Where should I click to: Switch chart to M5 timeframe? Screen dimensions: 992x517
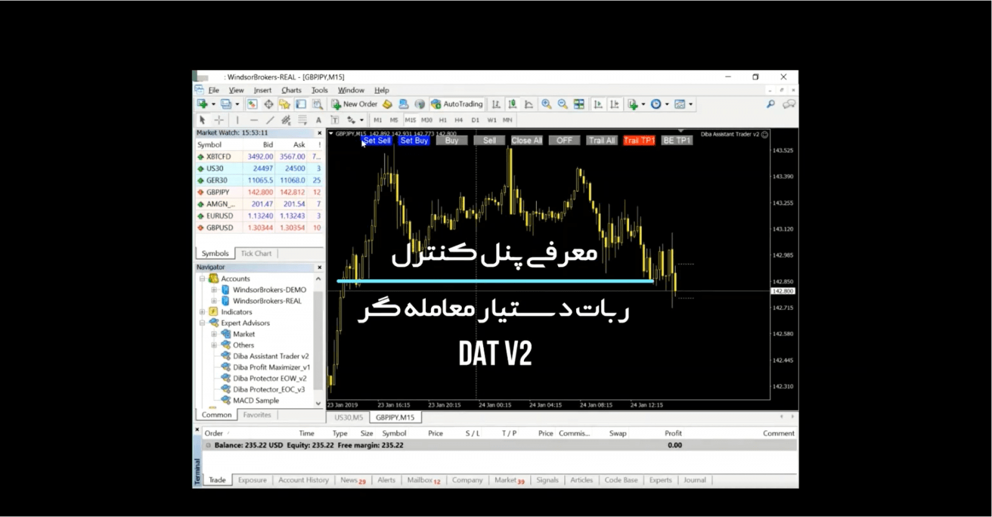coord(394,120)
